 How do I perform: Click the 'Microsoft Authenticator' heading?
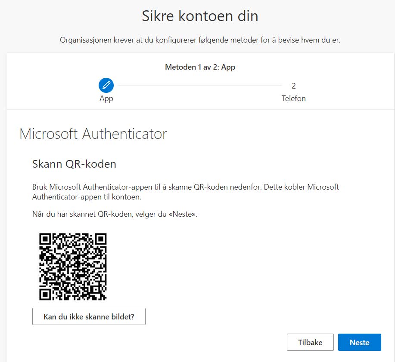click(x=93, y=134)
